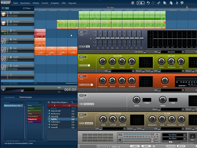Click the save project floppy icon
Viewport: 197px width, 148px height.
tap(133, 3)
